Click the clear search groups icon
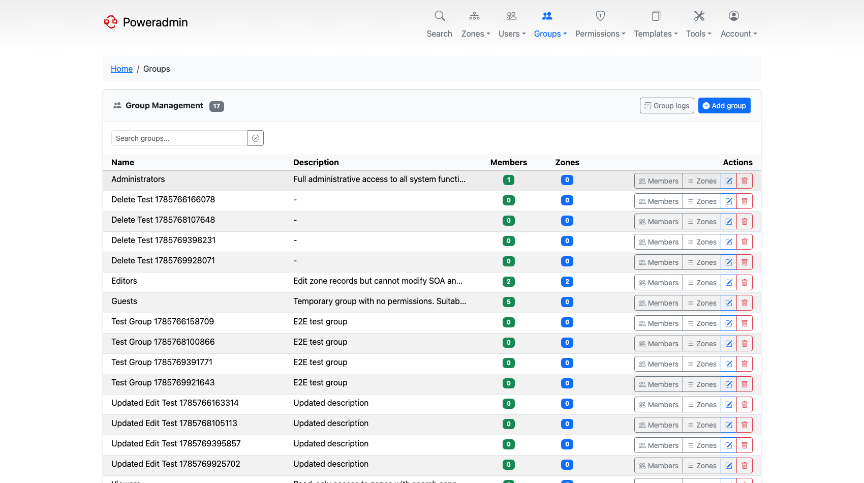The image size is (864, 483). pos(256,138)
